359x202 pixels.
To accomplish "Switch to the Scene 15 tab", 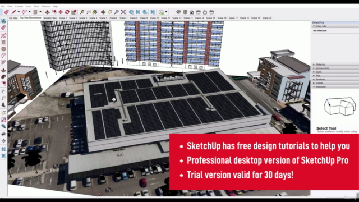I will point(211,18).
